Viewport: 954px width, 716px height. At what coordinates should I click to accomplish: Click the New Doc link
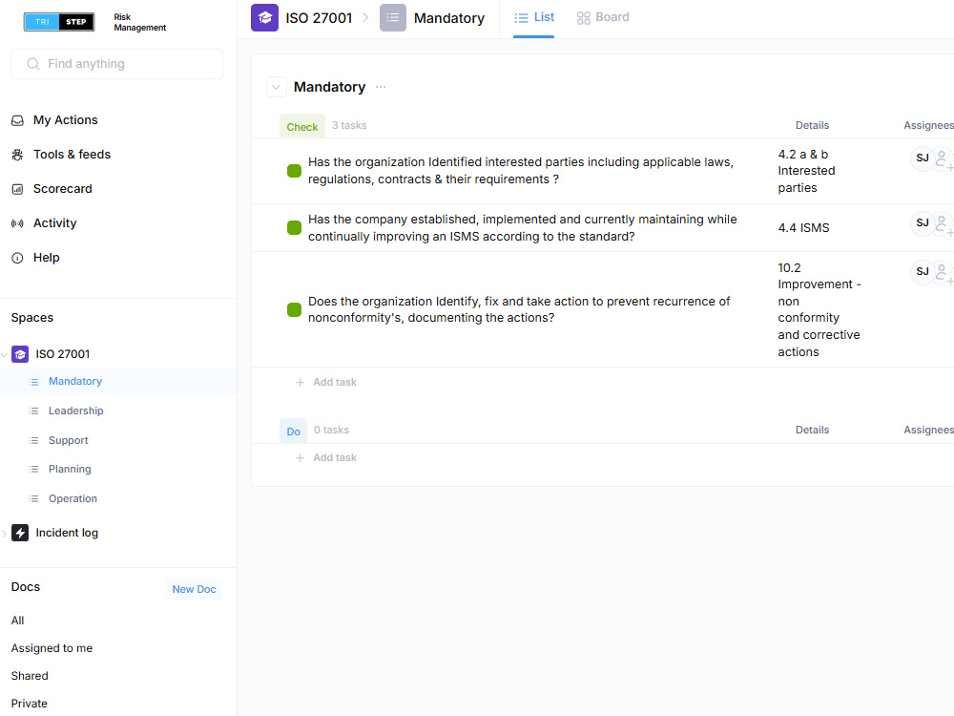[x=194, y=589]
